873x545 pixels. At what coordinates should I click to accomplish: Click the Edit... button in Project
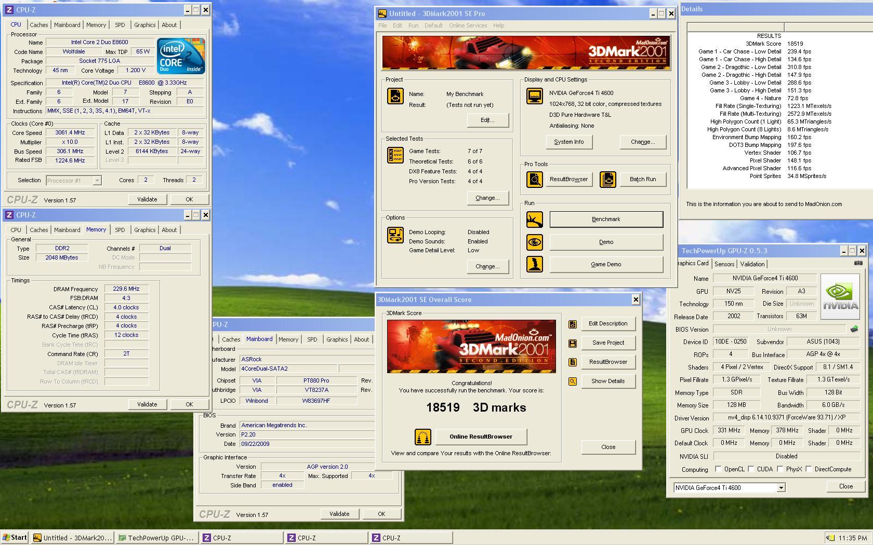(487, 120)
